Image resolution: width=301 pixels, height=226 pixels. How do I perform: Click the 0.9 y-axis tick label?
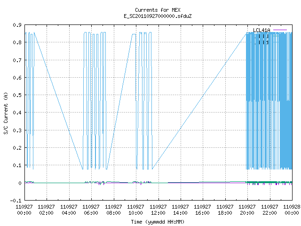[x=17, y=25]
